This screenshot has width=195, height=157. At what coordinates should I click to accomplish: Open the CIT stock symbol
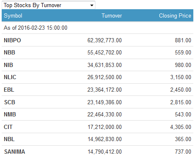(8, 127)
